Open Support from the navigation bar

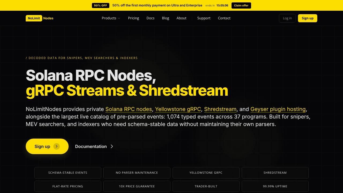point(204,18)
